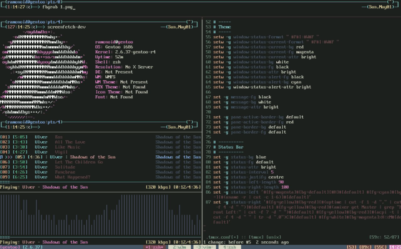Place cursor on line 67 message-fg black
This screenshot has height=249, width=401.
tap(242, 97)
